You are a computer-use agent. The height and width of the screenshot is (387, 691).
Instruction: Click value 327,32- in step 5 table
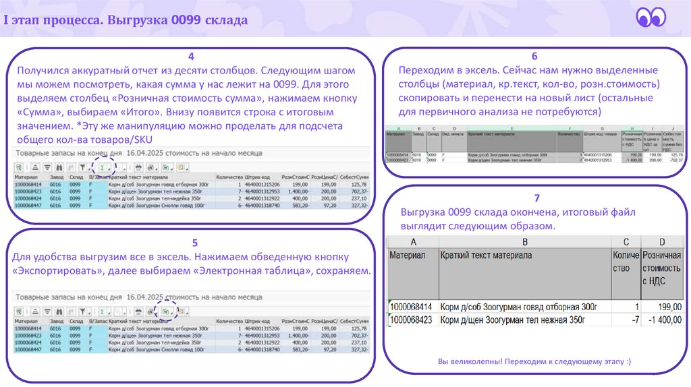coord(360,349)
